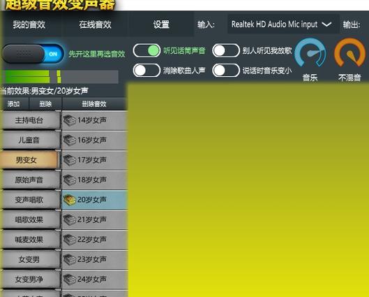Click the 不混音 label under the orange dial
Image resolution: width=369 pixels, height=297 pixels.
tap(349, 78)
